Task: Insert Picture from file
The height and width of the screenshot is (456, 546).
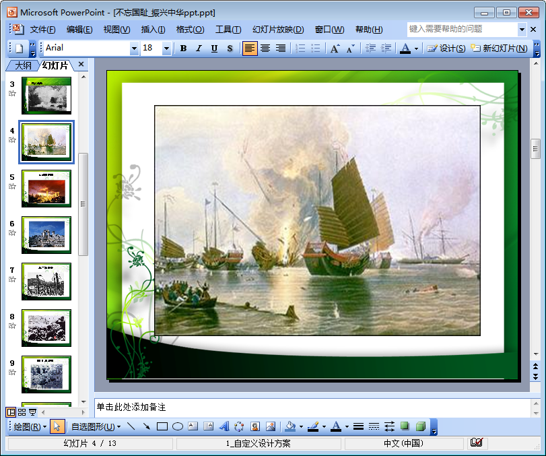Action: 271,426
